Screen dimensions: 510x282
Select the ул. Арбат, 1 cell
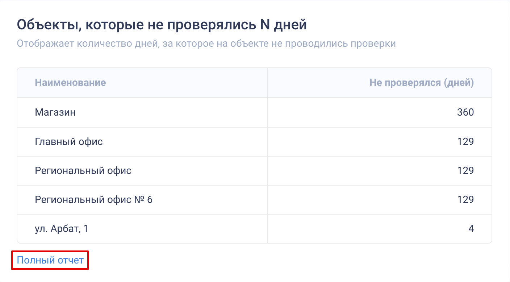(142, 229)
